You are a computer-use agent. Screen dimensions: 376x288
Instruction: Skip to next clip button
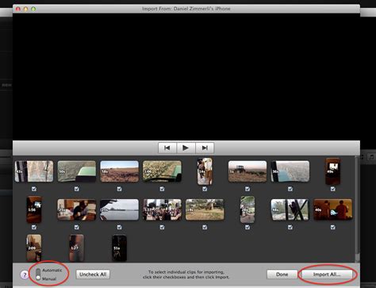coord(205,148)
